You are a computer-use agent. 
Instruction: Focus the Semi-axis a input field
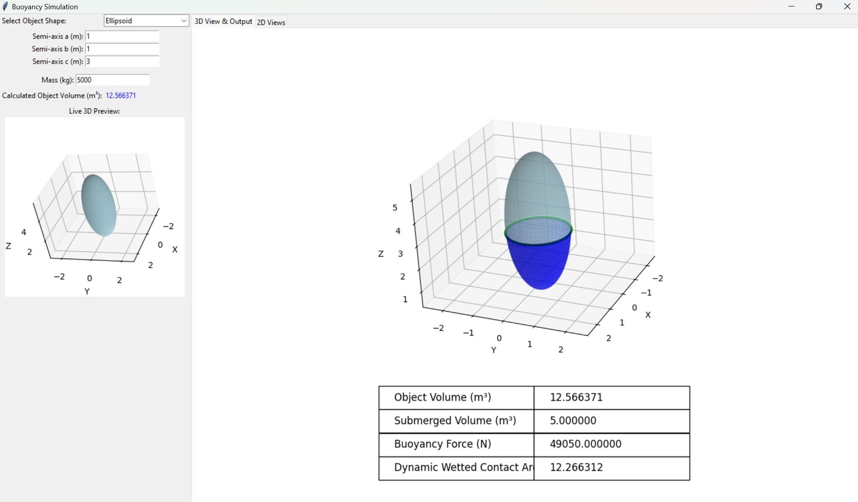coord(122,36)
